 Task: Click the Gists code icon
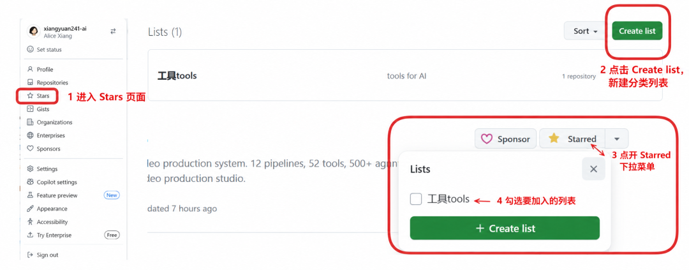[31, 109]
